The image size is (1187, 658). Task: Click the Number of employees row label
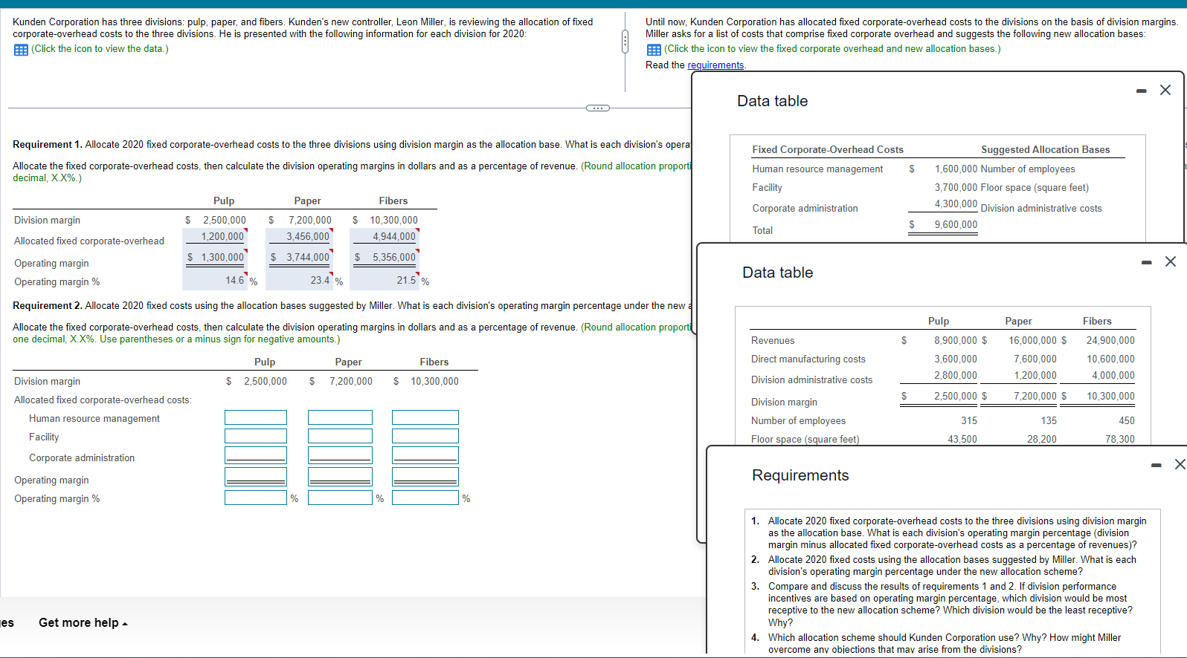(x=798, y=421)
